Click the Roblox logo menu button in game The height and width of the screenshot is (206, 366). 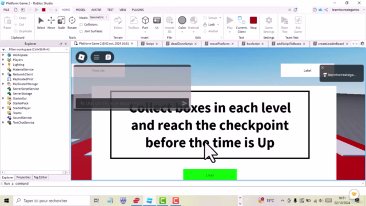click(x=81, y=57)
